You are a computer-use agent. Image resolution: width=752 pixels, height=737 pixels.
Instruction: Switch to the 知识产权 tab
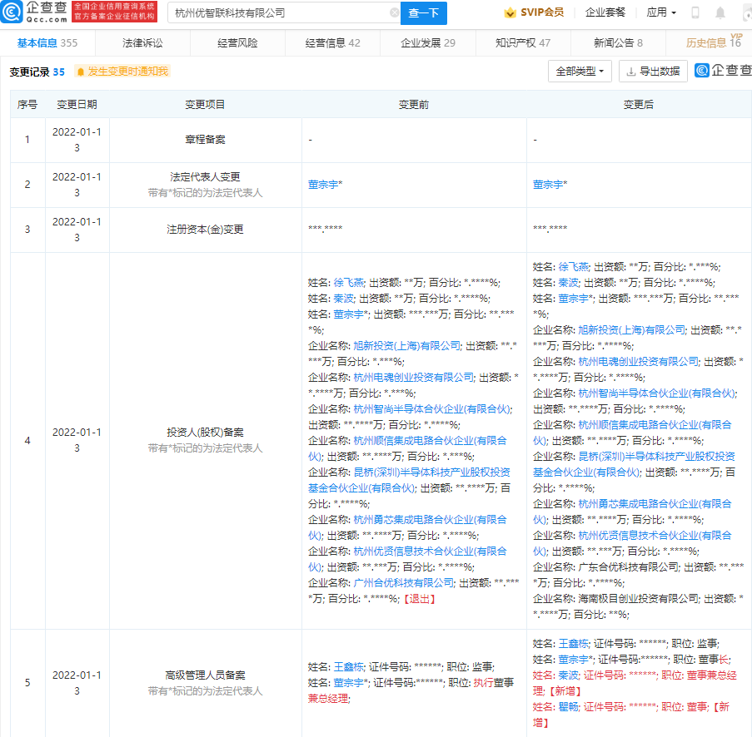522,43
